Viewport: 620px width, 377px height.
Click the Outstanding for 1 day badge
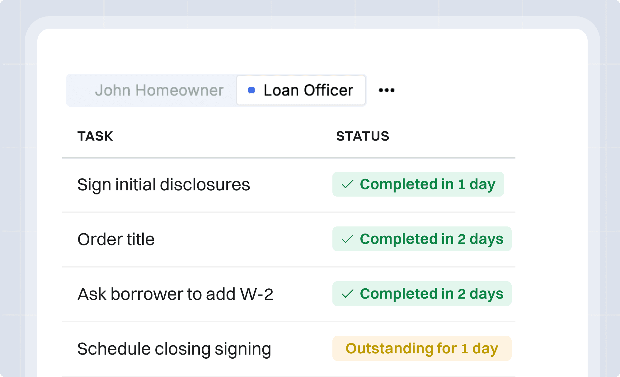pyautogui.click(x=422, y=348)
